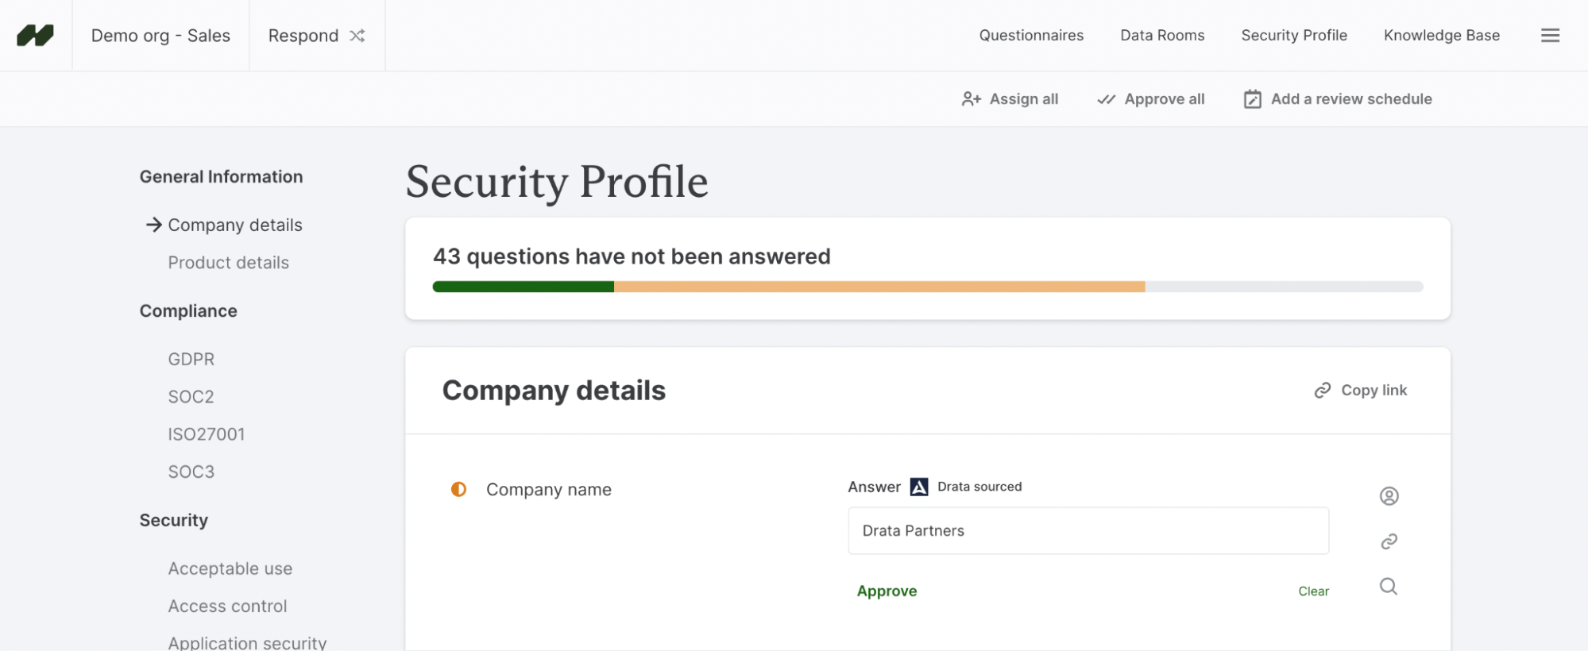Click the link icon beside the Company name answer
1588x651 pixels.
(1389, 541)
